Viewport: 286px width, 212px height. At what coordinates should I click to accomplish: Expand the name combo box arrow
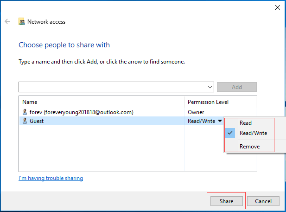pos(210,87)
